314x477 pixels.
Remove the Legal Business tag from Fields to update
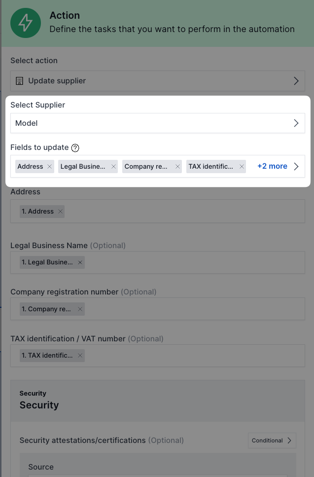(x=114, y=167)
